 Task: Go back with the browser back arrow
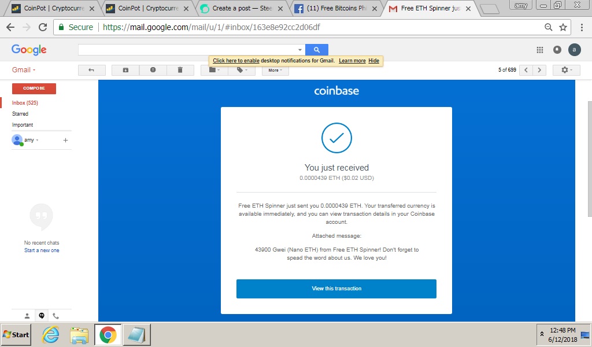point(10,27)
